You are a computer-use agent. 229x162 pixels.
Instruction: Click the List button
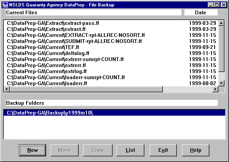point(130,150)
